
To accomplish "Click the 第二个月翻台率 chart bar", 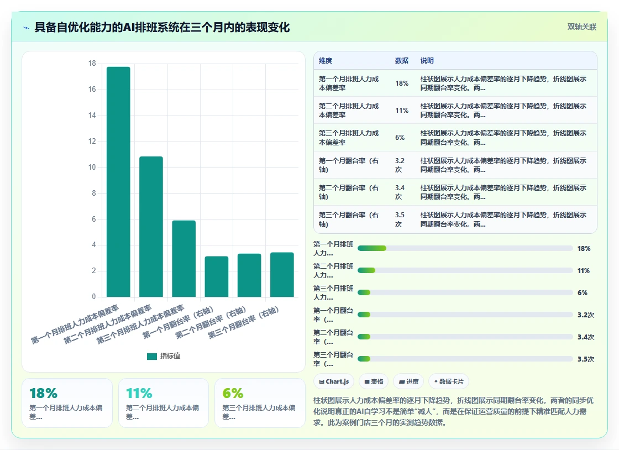I will (x=249, y=275).
